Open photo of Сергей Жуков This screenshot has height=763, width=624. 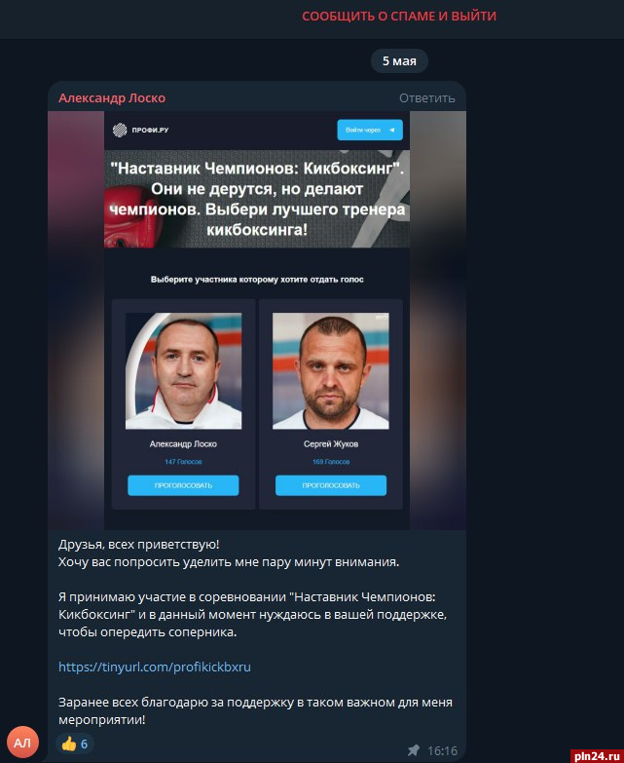click(330, 371)
